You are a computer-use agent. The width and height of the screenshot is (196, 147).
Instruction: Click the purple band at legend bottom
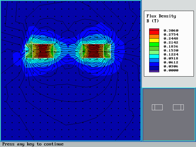tap(154, 71)
